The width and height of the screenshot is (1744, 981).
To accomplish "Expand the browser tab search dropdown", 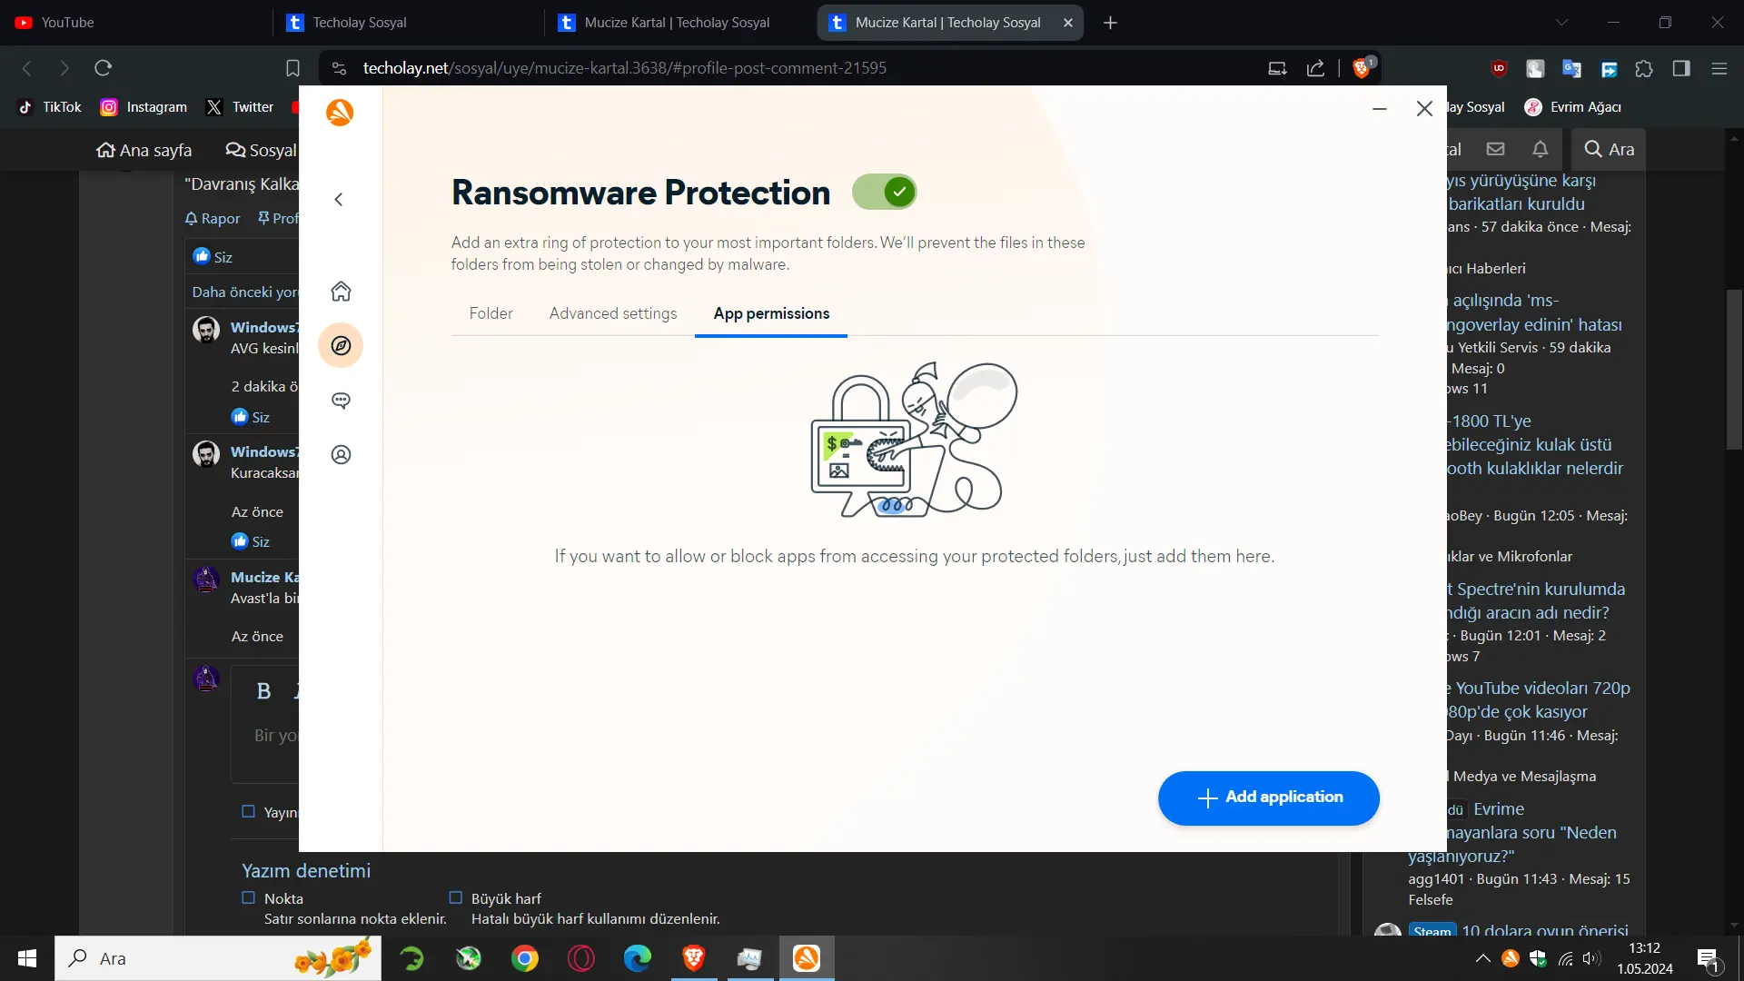I will click(1561, 23).
